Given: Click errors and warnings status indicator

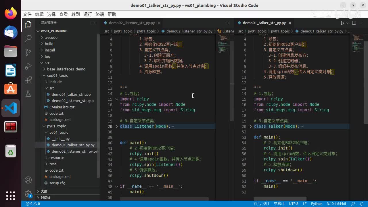Looking at the screenshot, I should point(33,204).
